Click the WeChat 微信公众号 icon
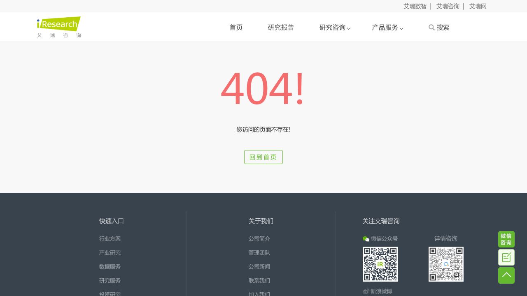Screen dimensions: 527x296 point(366,239)
